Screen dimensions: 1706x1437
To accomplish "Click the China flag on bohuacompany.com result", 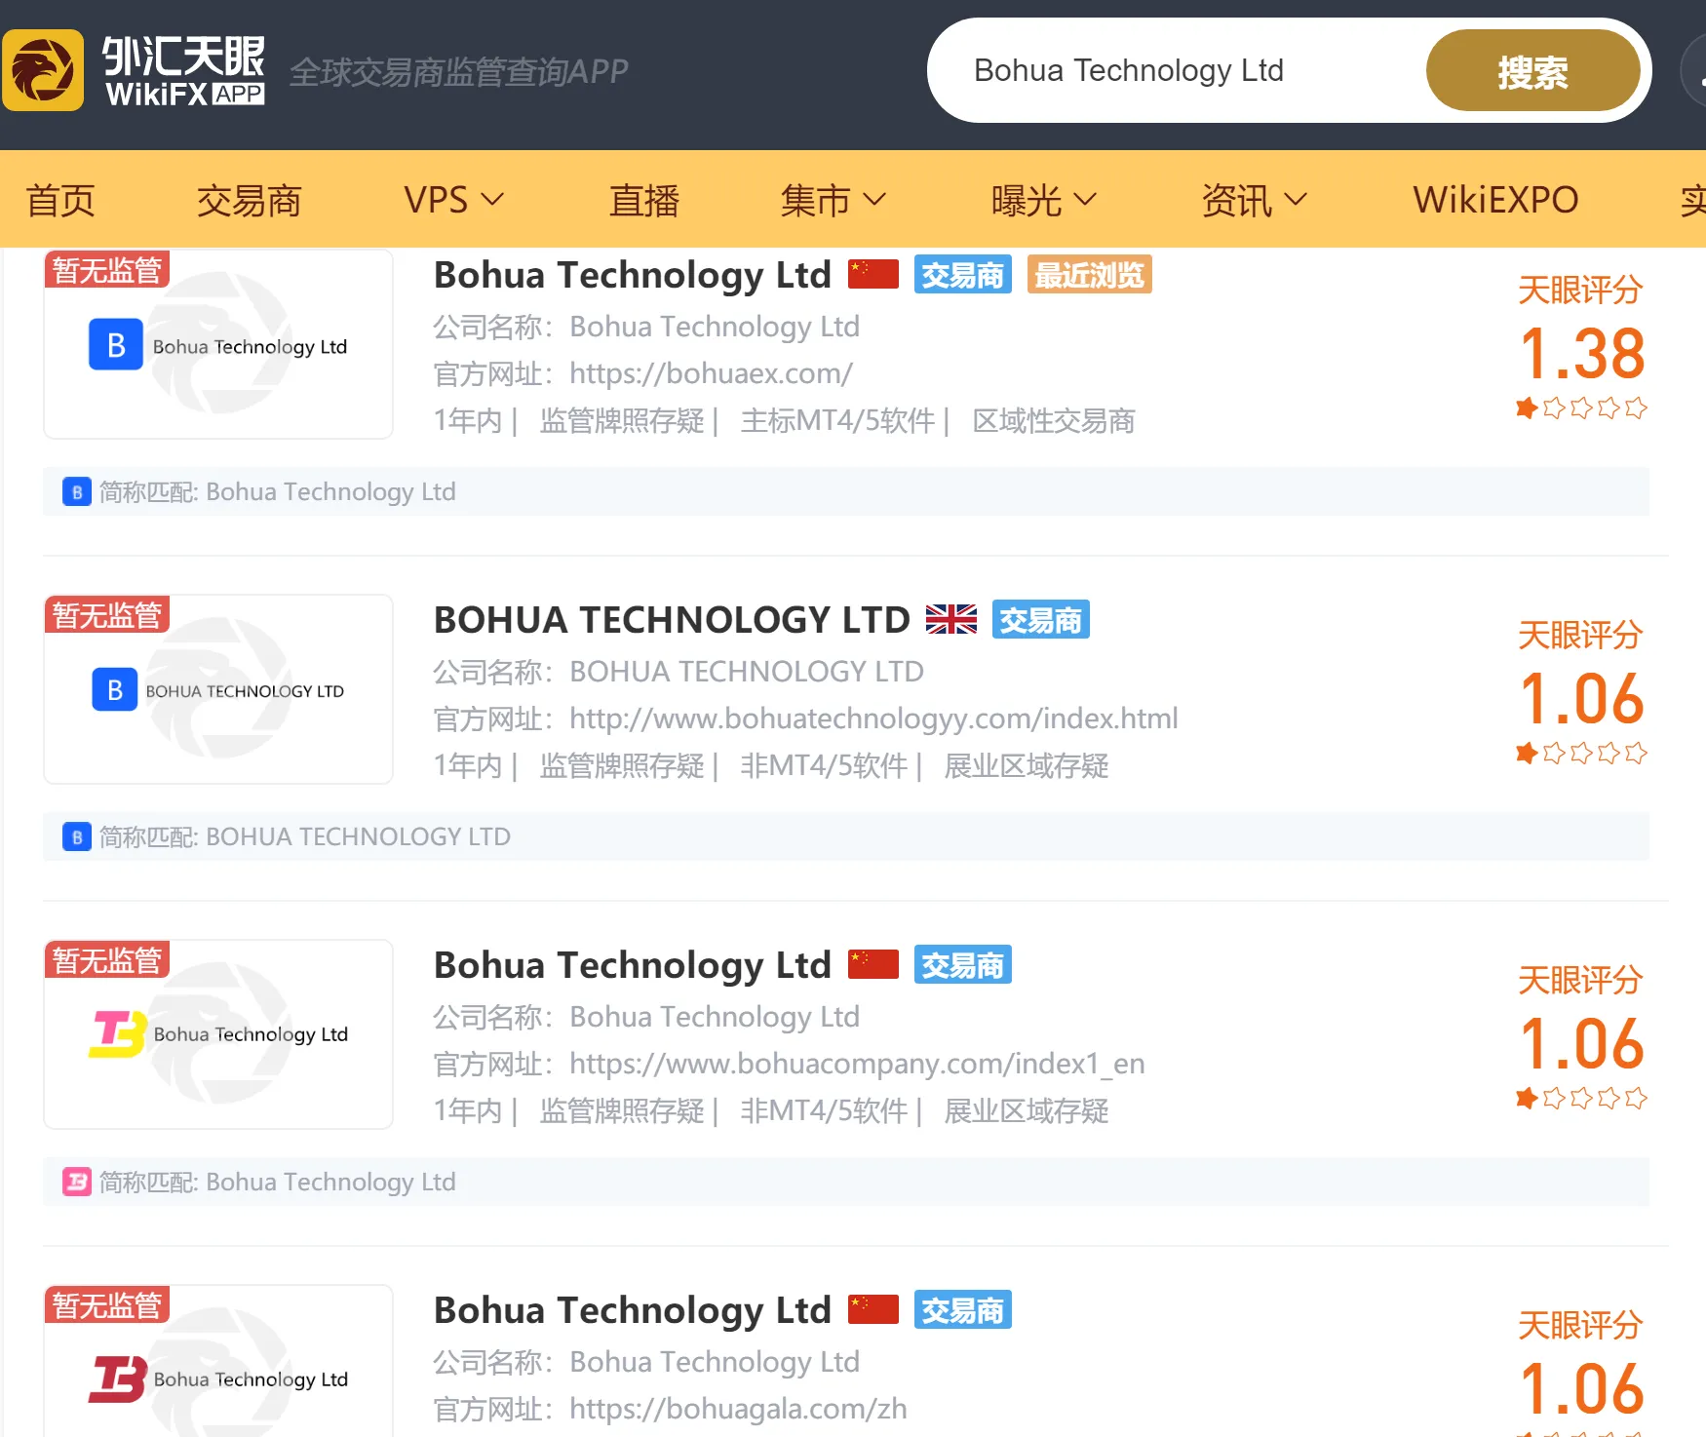I will click(x=872, y=964).
